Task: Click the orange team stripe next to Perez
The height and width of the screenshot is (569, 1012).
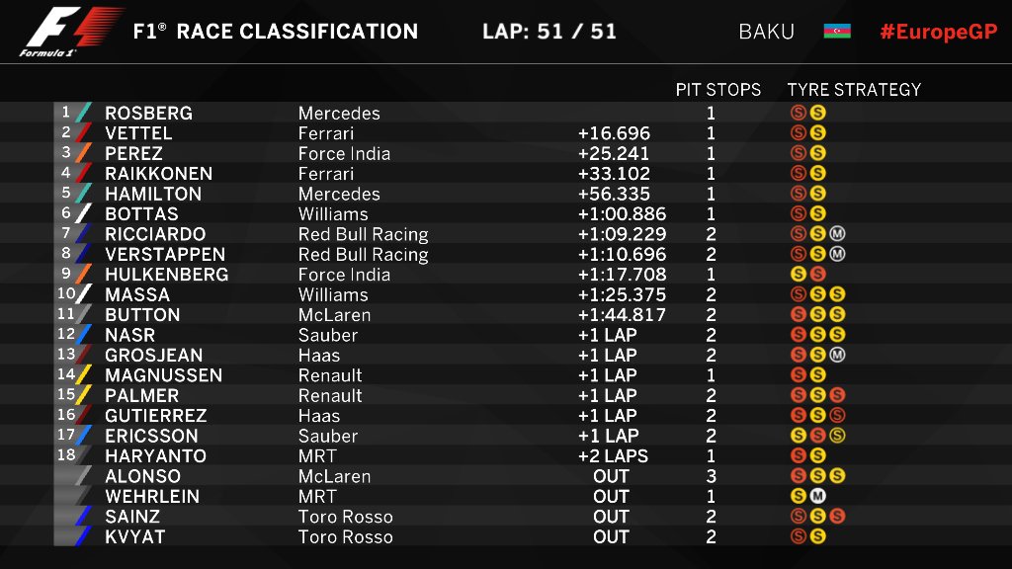Action: [83, 153]
